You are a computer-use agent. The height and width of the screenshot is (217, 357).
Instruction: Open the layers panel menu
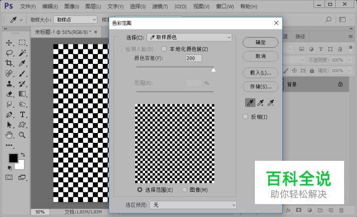coord(350,37)
